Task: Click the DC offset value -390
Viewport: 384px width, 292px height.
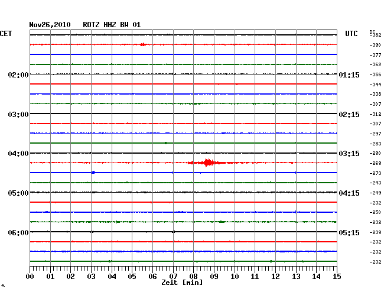Action: coord(375,45)
